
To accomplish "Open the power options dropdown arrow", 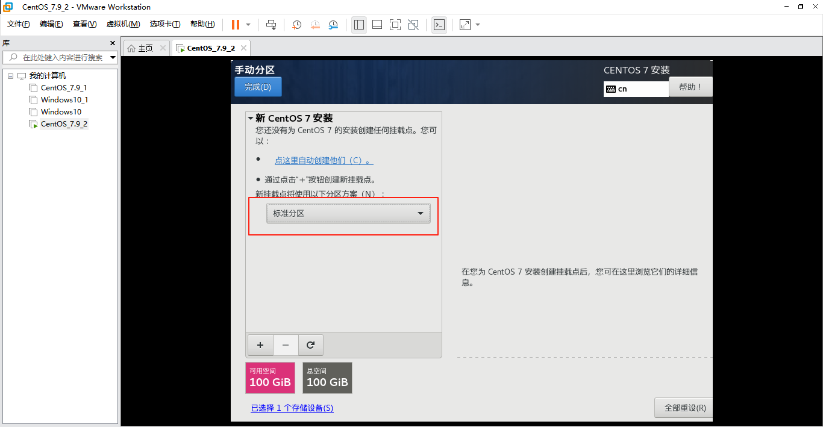I will [x=248, y=25].
